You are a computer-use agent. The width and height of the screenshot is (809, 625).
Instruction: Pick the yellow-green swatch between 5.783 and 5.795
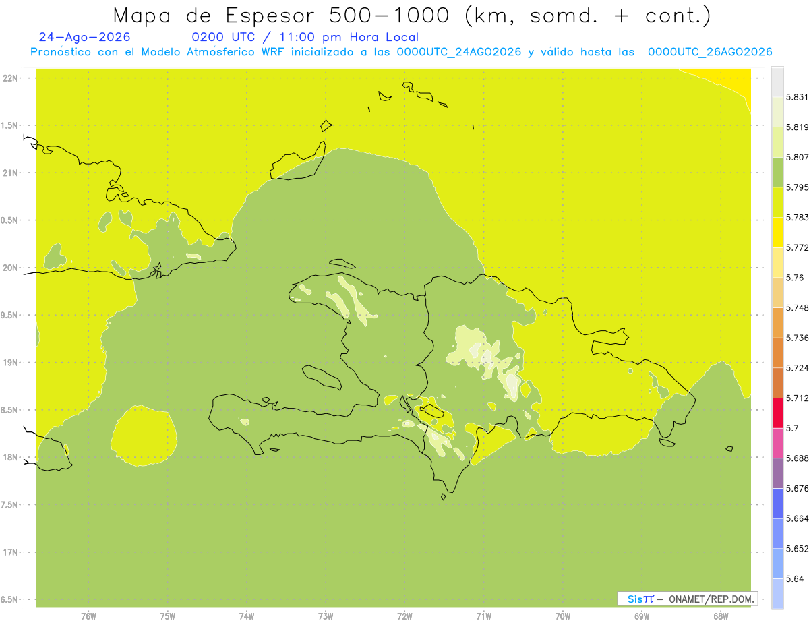[x=777, y=202]
